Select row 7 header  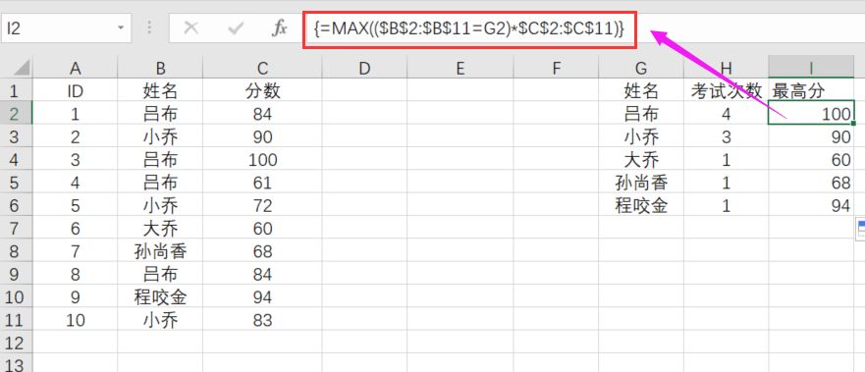(16, 228)
